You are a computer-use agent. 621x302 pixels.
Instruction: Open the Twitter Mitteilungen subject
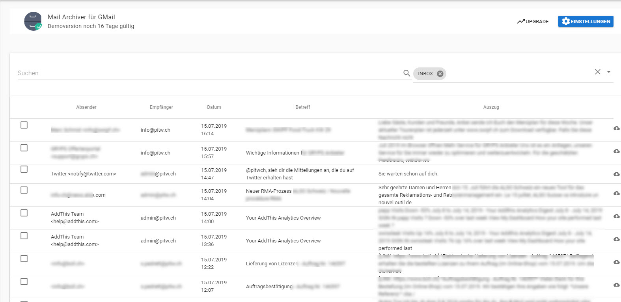click(300, 174)
